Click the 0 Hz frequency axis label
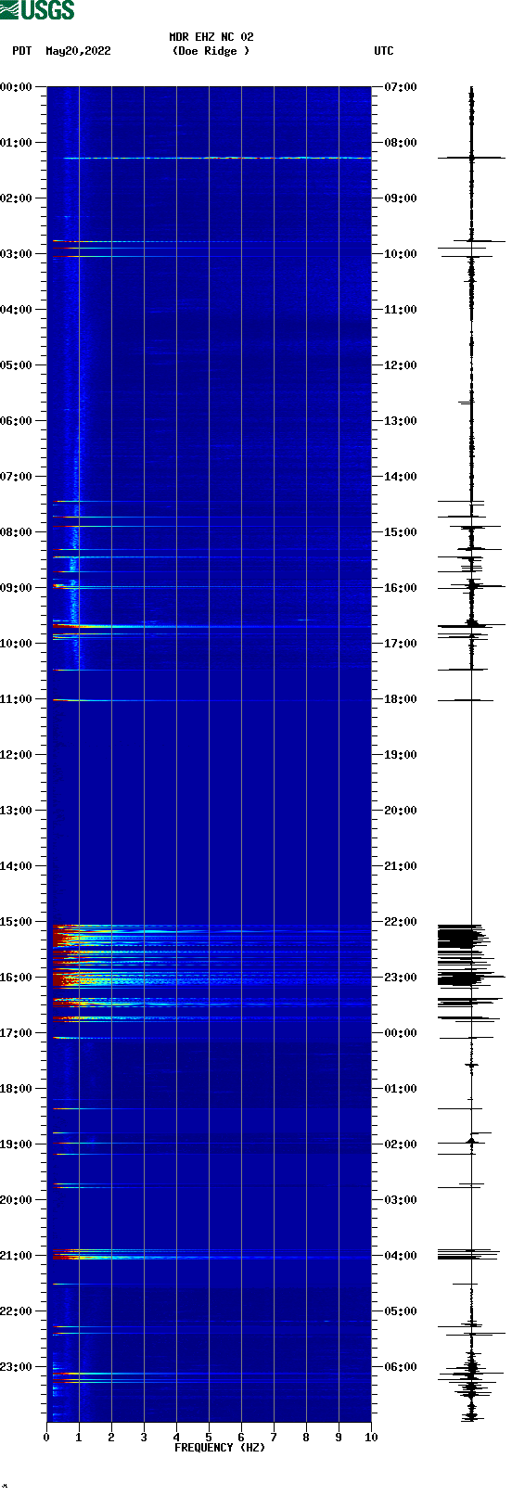This screenshot has width=512, height=1496. click(46, 1438)
